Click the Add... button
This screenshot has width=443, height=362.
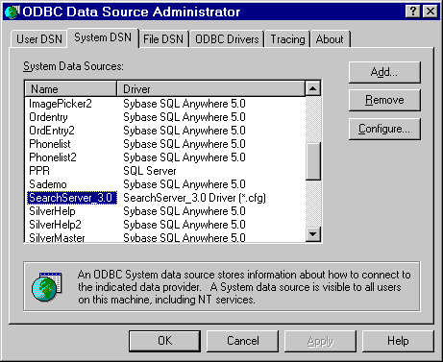[384, 72]
